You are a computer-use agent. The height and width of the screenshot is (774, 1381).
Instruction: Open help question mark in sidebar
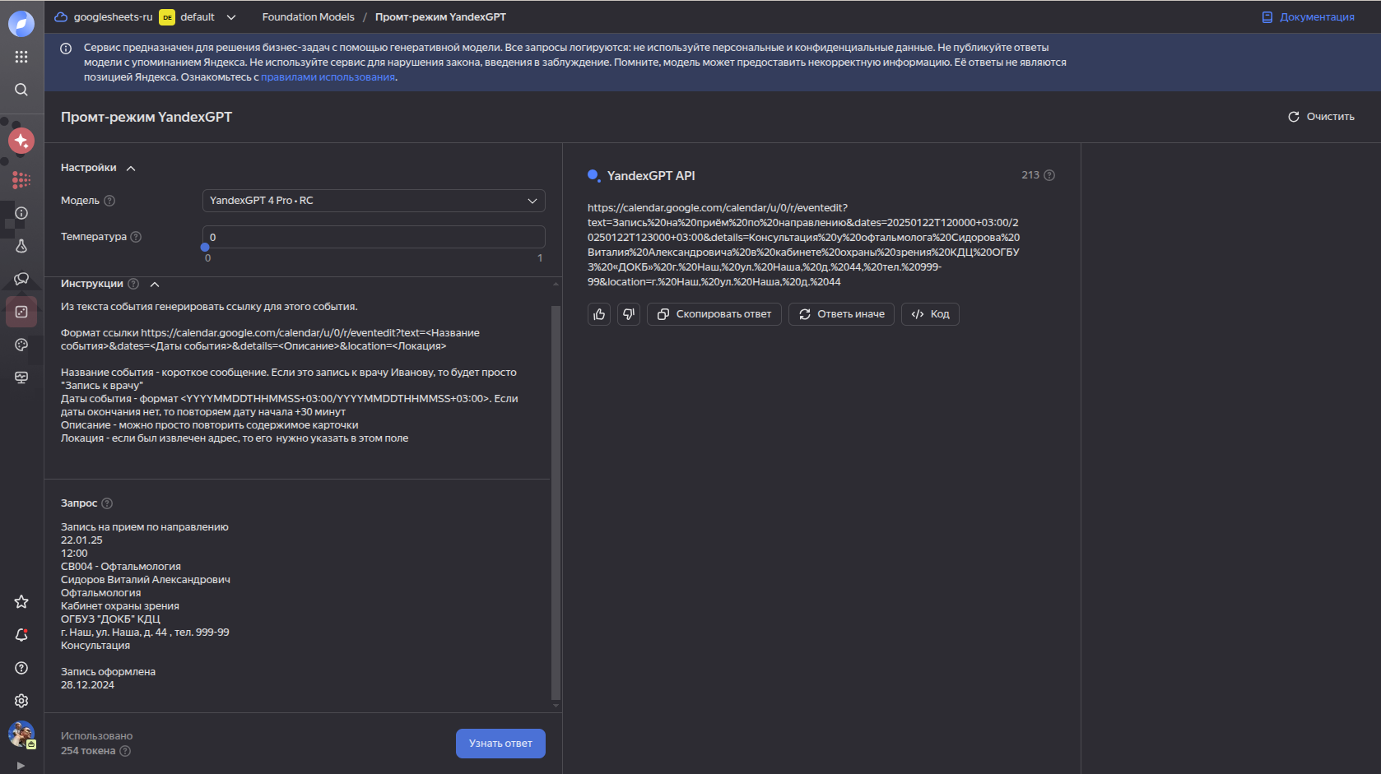click(x=21, y=668)
